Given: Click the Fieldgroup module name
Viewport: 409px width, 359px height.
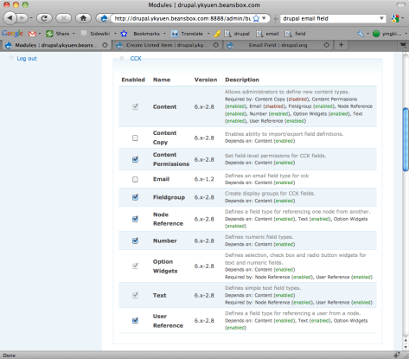Looking at the screenshot, I should pos(169,197).
